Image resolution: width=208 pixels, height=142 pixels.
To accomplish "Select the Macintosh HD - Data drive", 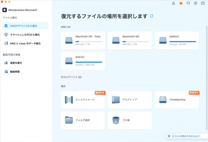I will (83, 40).
